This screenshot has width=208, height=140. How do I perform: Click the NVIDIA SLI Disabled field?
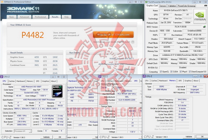pos(183,67)
